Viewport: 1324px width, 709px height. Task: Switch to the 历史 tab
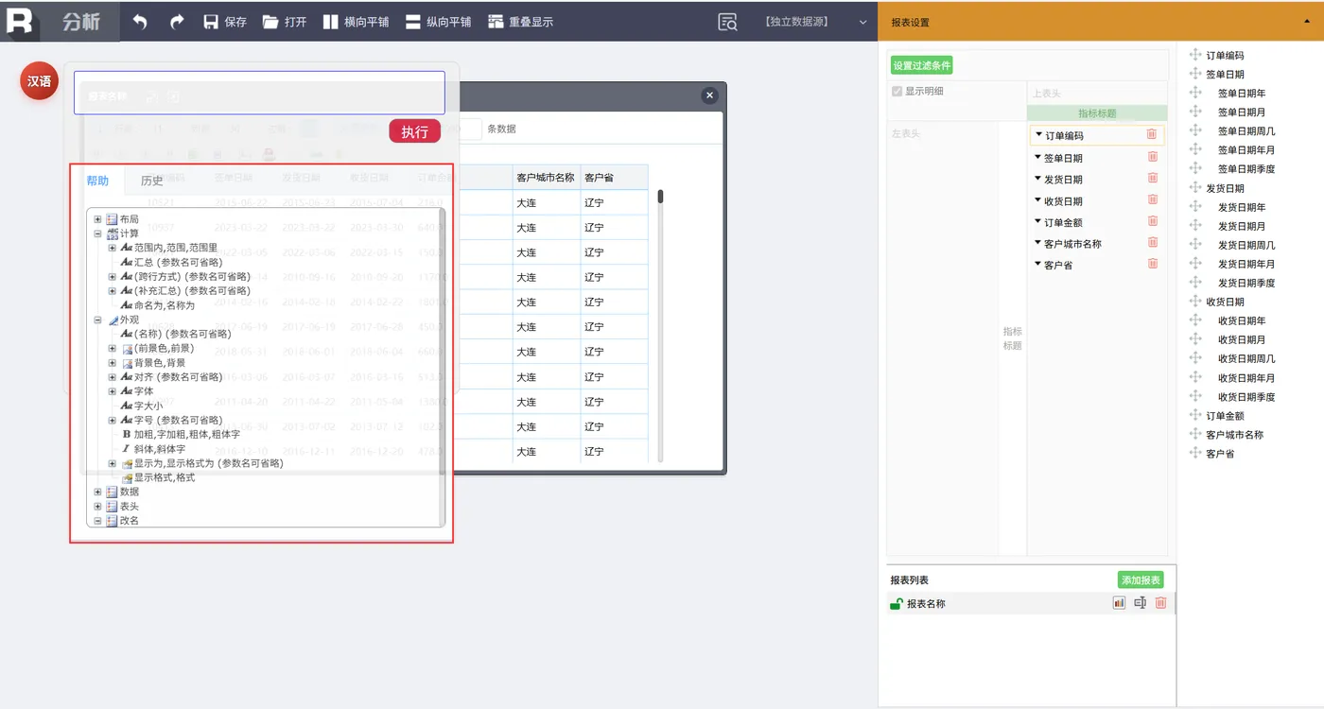click(x=151, y=182)
